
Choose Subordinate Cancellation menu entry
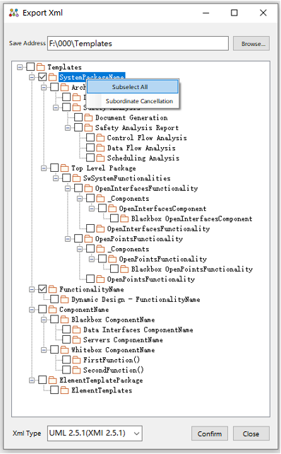click(139, 101)
